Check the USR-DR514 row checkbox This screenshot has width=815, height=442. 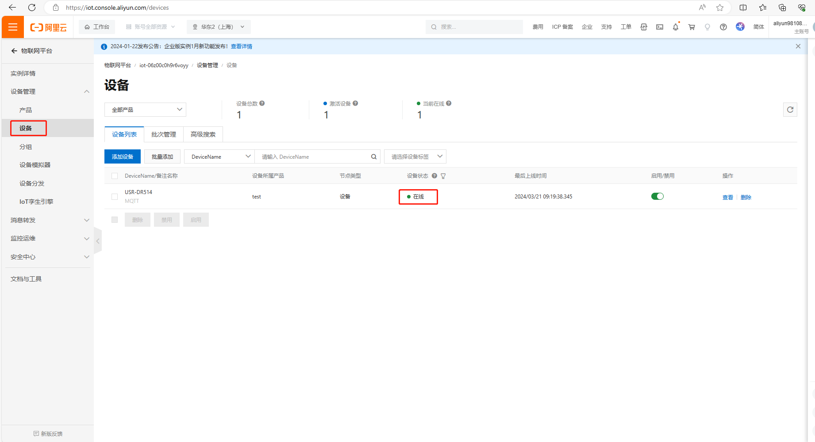115,197
